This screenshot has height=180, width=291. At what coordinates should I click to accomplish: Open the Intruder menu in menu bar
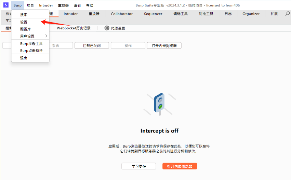point(46,5)
